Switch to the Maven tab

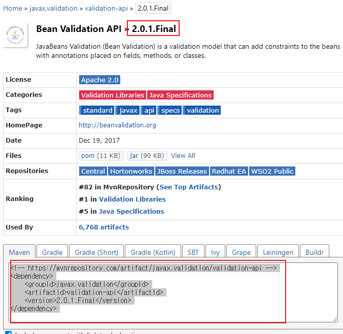click(19, 252)
